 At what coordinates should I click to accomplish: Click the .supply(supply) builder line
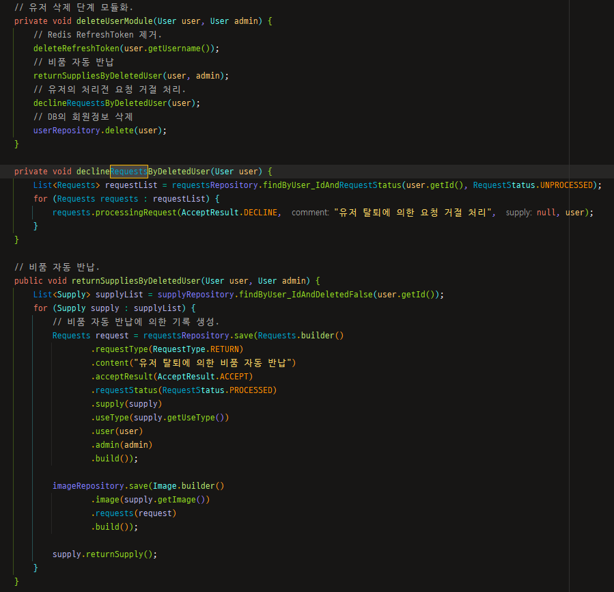(x=126, y=404)
